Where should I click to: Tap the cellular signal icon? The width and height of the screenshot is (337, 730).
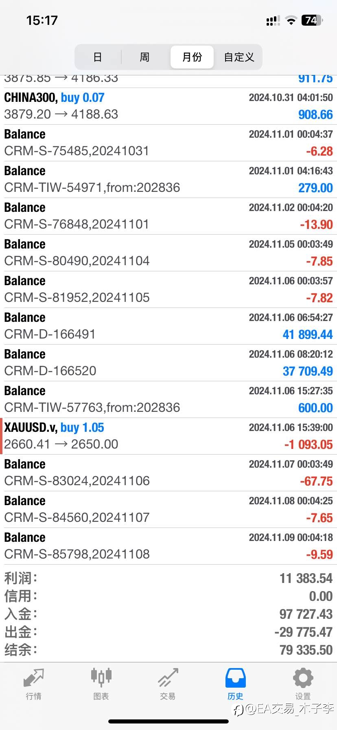[273, 20]
